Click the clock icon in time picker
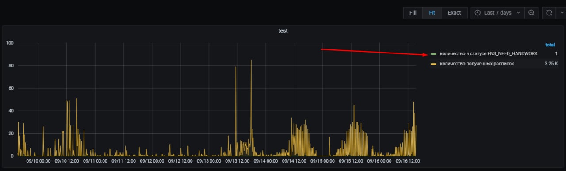The height and width of the screenshot is (171, 566). pos(478,13)
